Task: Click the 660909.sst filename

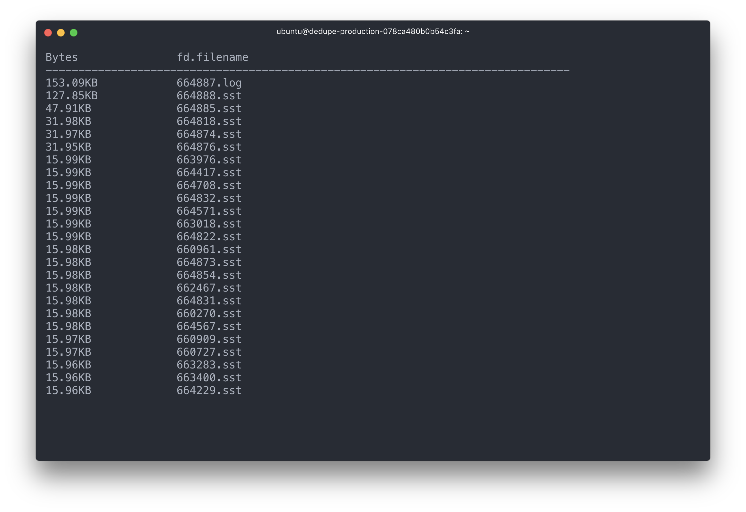Action: click(209, 339)
